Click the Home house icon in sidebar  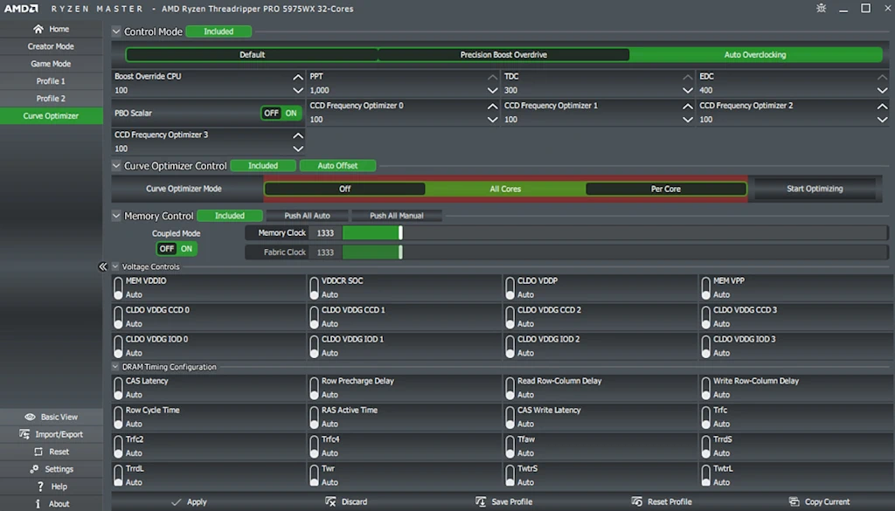(x=38, y=29)
